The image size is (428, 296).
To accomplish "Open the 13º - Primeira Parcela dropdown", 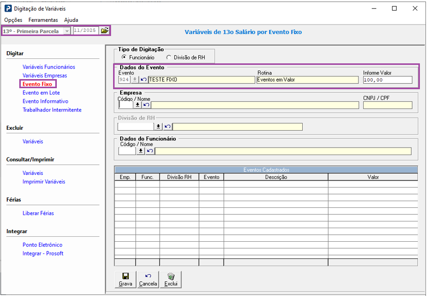I will coord(67,31).
